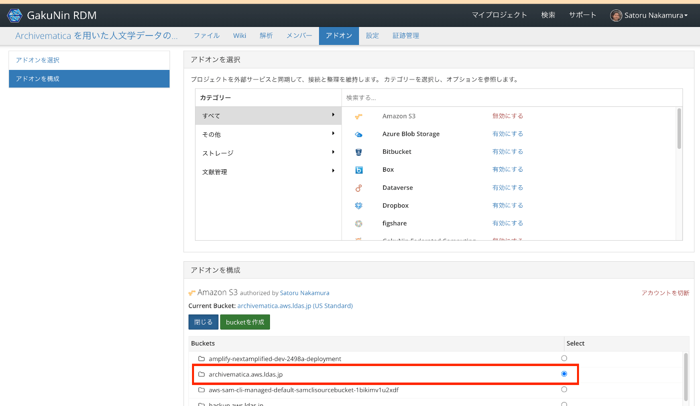Click the figshare addon icon
The height and width of the screenshot is (406, 700).
click(x=358, y=223)
